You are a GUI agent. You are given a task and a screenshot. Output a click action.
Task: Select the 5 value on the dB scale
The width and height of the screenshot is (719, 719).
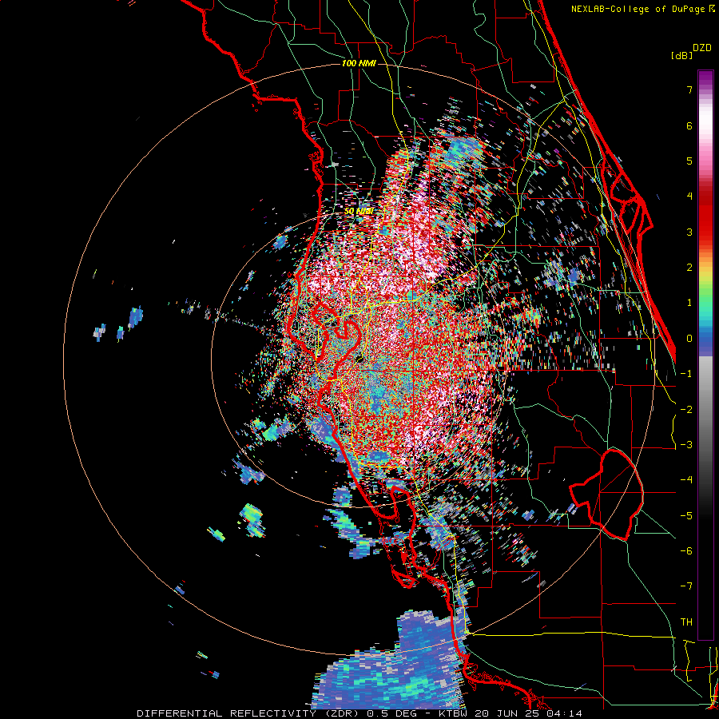pos(689,161)
